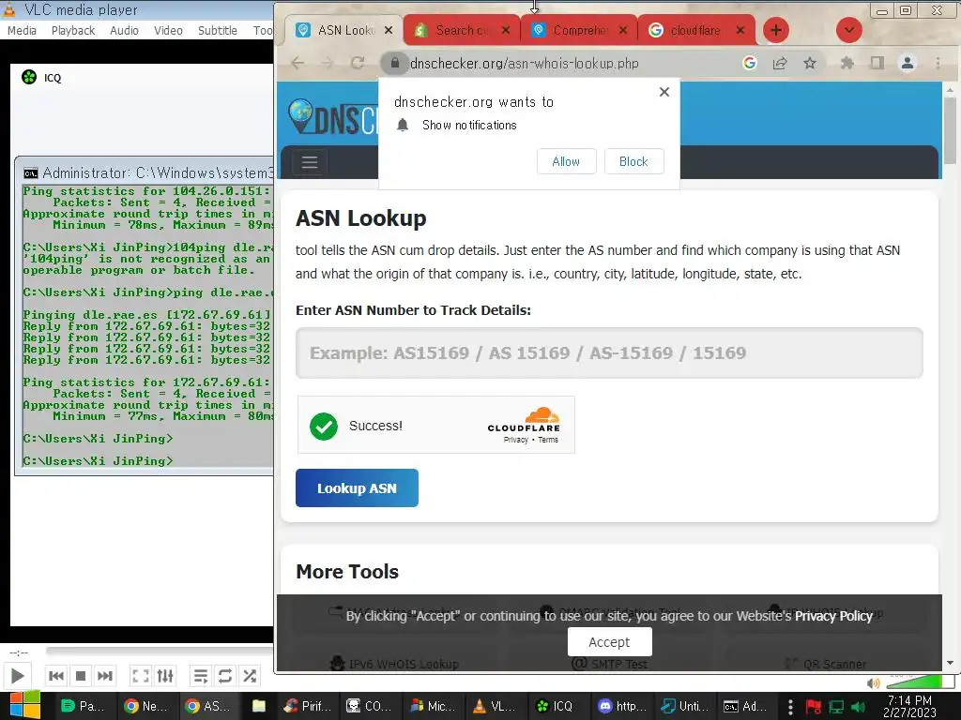The height and width of the screenshot is (720, 961).
Task: Open the site hamburger menu
Action: pyautogui.click(x=310, y=162)
